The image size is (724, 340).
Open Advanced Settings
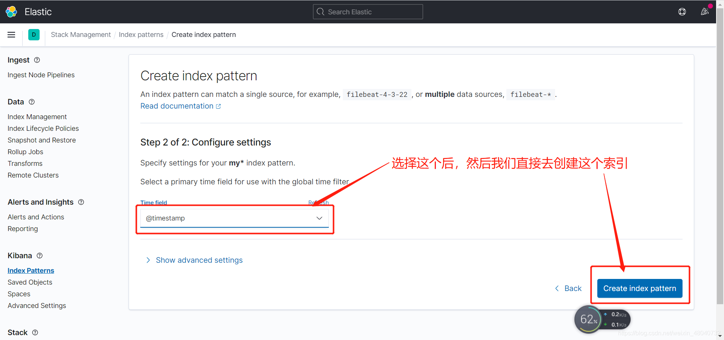(x=37, y=306)
